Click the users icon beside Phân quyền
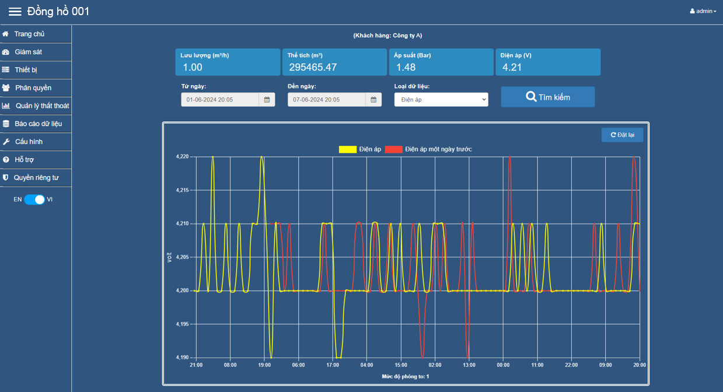 [6, 88]
